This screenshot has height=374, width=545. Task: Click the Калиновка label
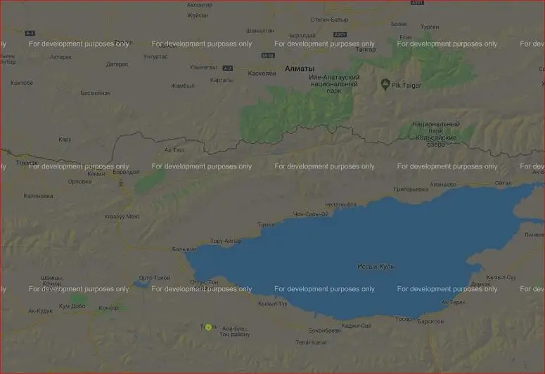click(x=38, y=196)
